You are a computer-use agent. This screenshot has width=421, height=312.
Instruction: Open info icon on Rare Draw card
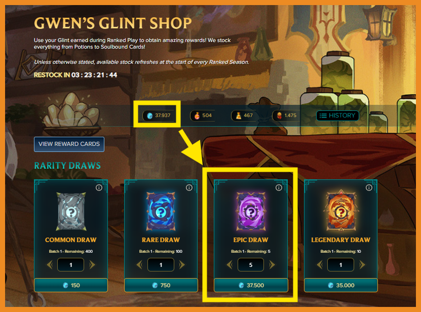[x=189, y=188]
